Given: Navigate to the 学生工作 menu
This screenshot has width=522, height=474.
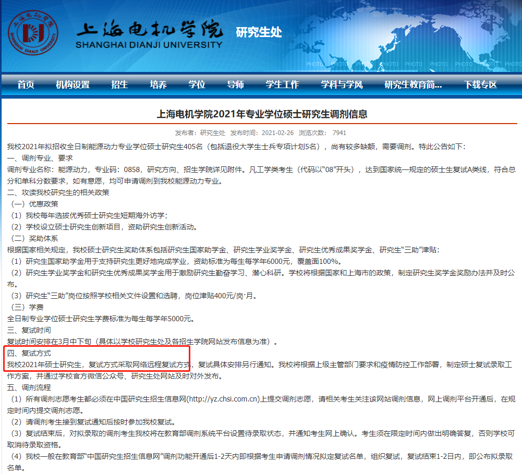Looking at the screenshot, I should pos(282,84).
